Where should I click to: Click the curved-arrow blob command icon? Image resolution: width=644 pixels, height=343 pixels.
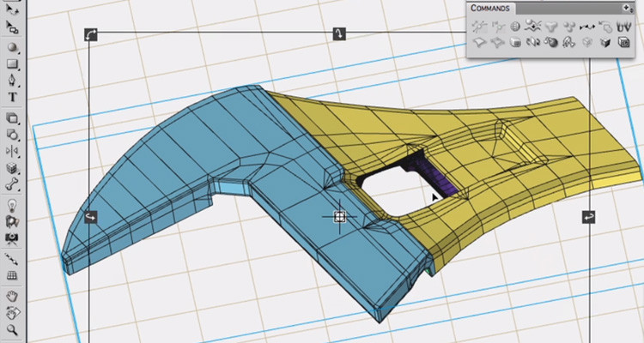605,27
